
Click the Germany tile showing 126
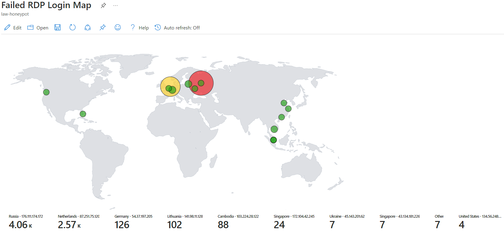[x=133, y=222]
